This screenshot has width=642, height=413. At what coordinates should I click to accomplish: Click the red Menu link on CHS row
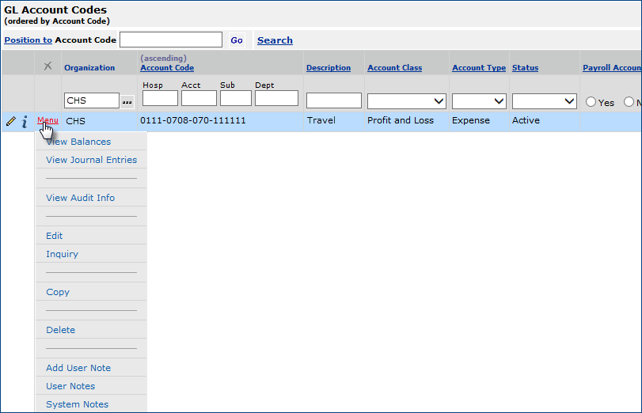(x=47, y=120)
